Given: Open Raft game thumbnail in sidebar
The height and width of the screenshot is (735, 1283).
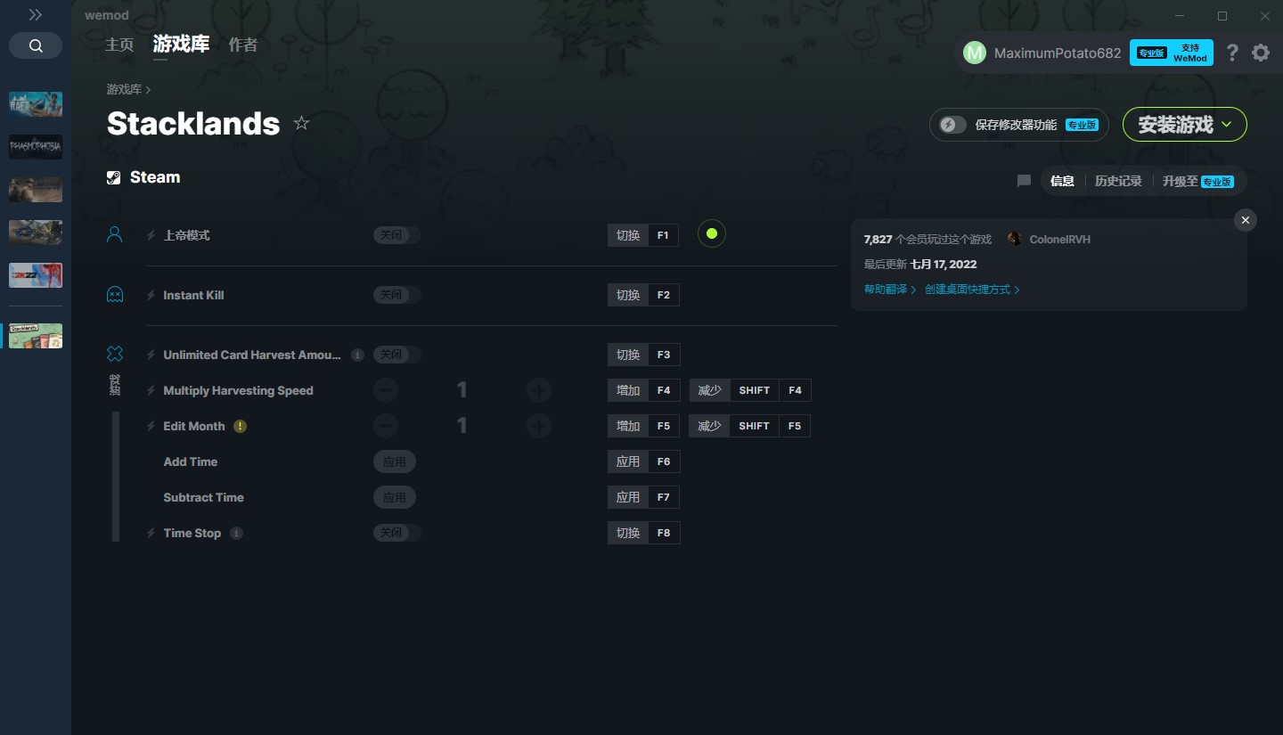Looking at the screenshot, I should 36,104.
